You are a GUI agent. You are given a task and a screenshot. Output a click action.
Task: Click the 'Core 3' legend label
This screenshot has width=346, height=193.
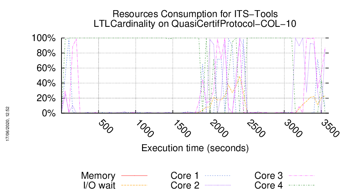269,176
